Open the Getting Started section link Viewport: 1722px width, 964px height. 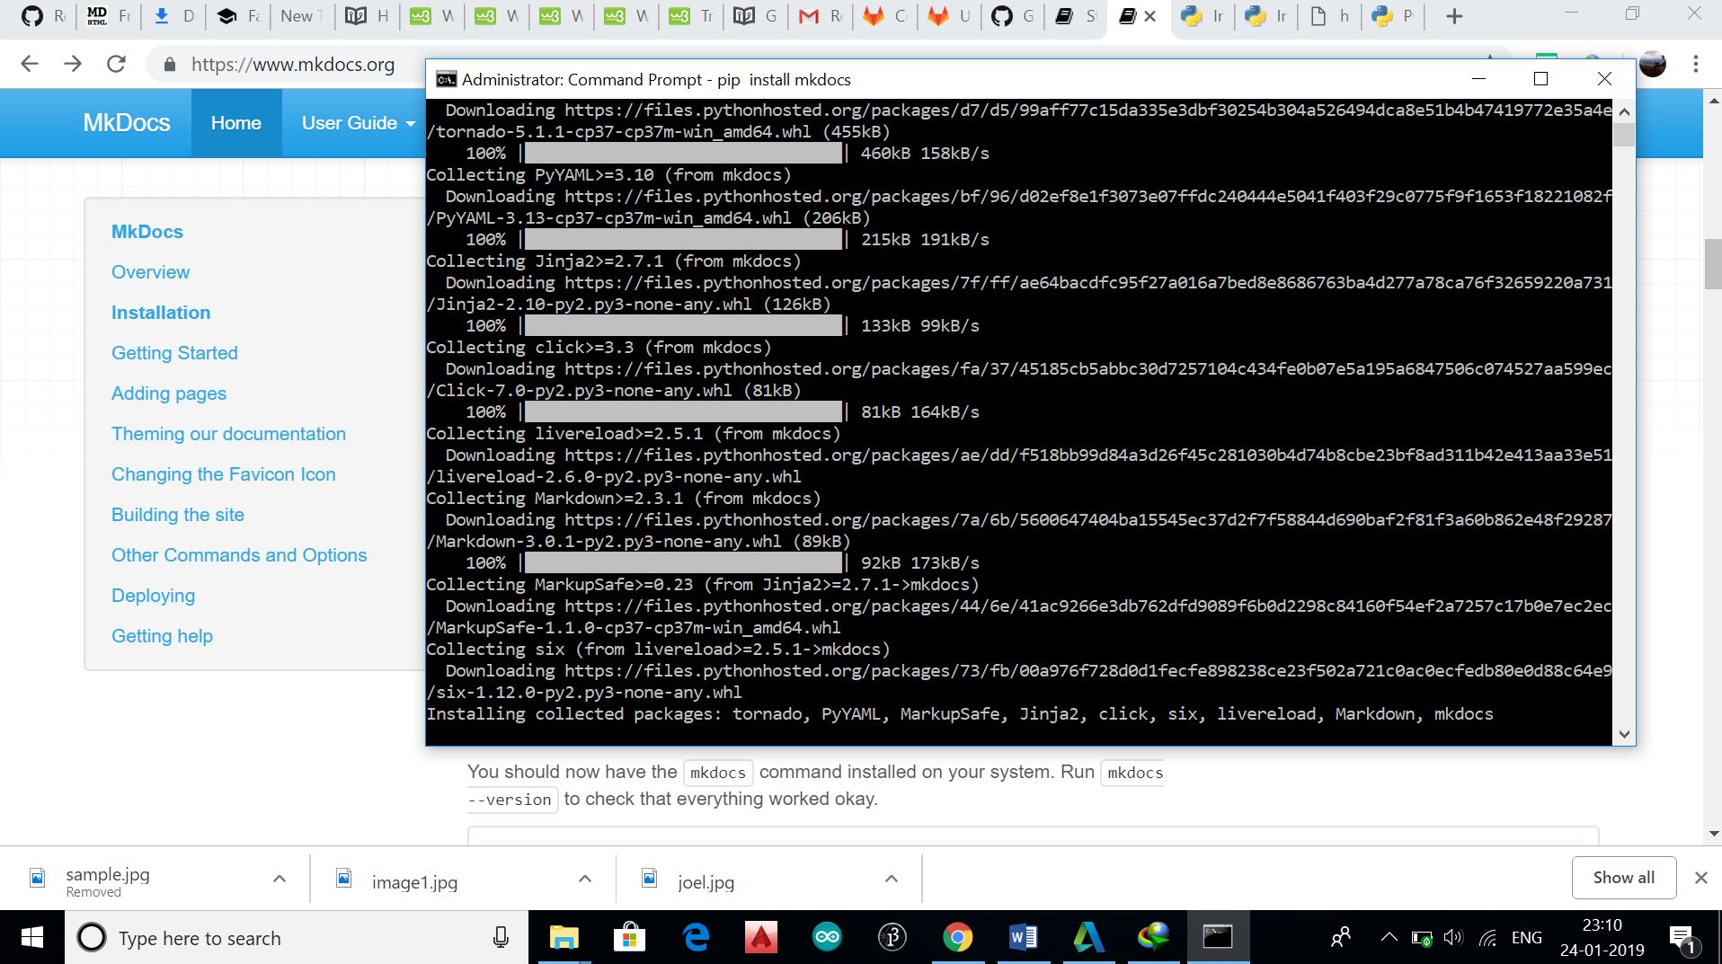click(174, 353)
